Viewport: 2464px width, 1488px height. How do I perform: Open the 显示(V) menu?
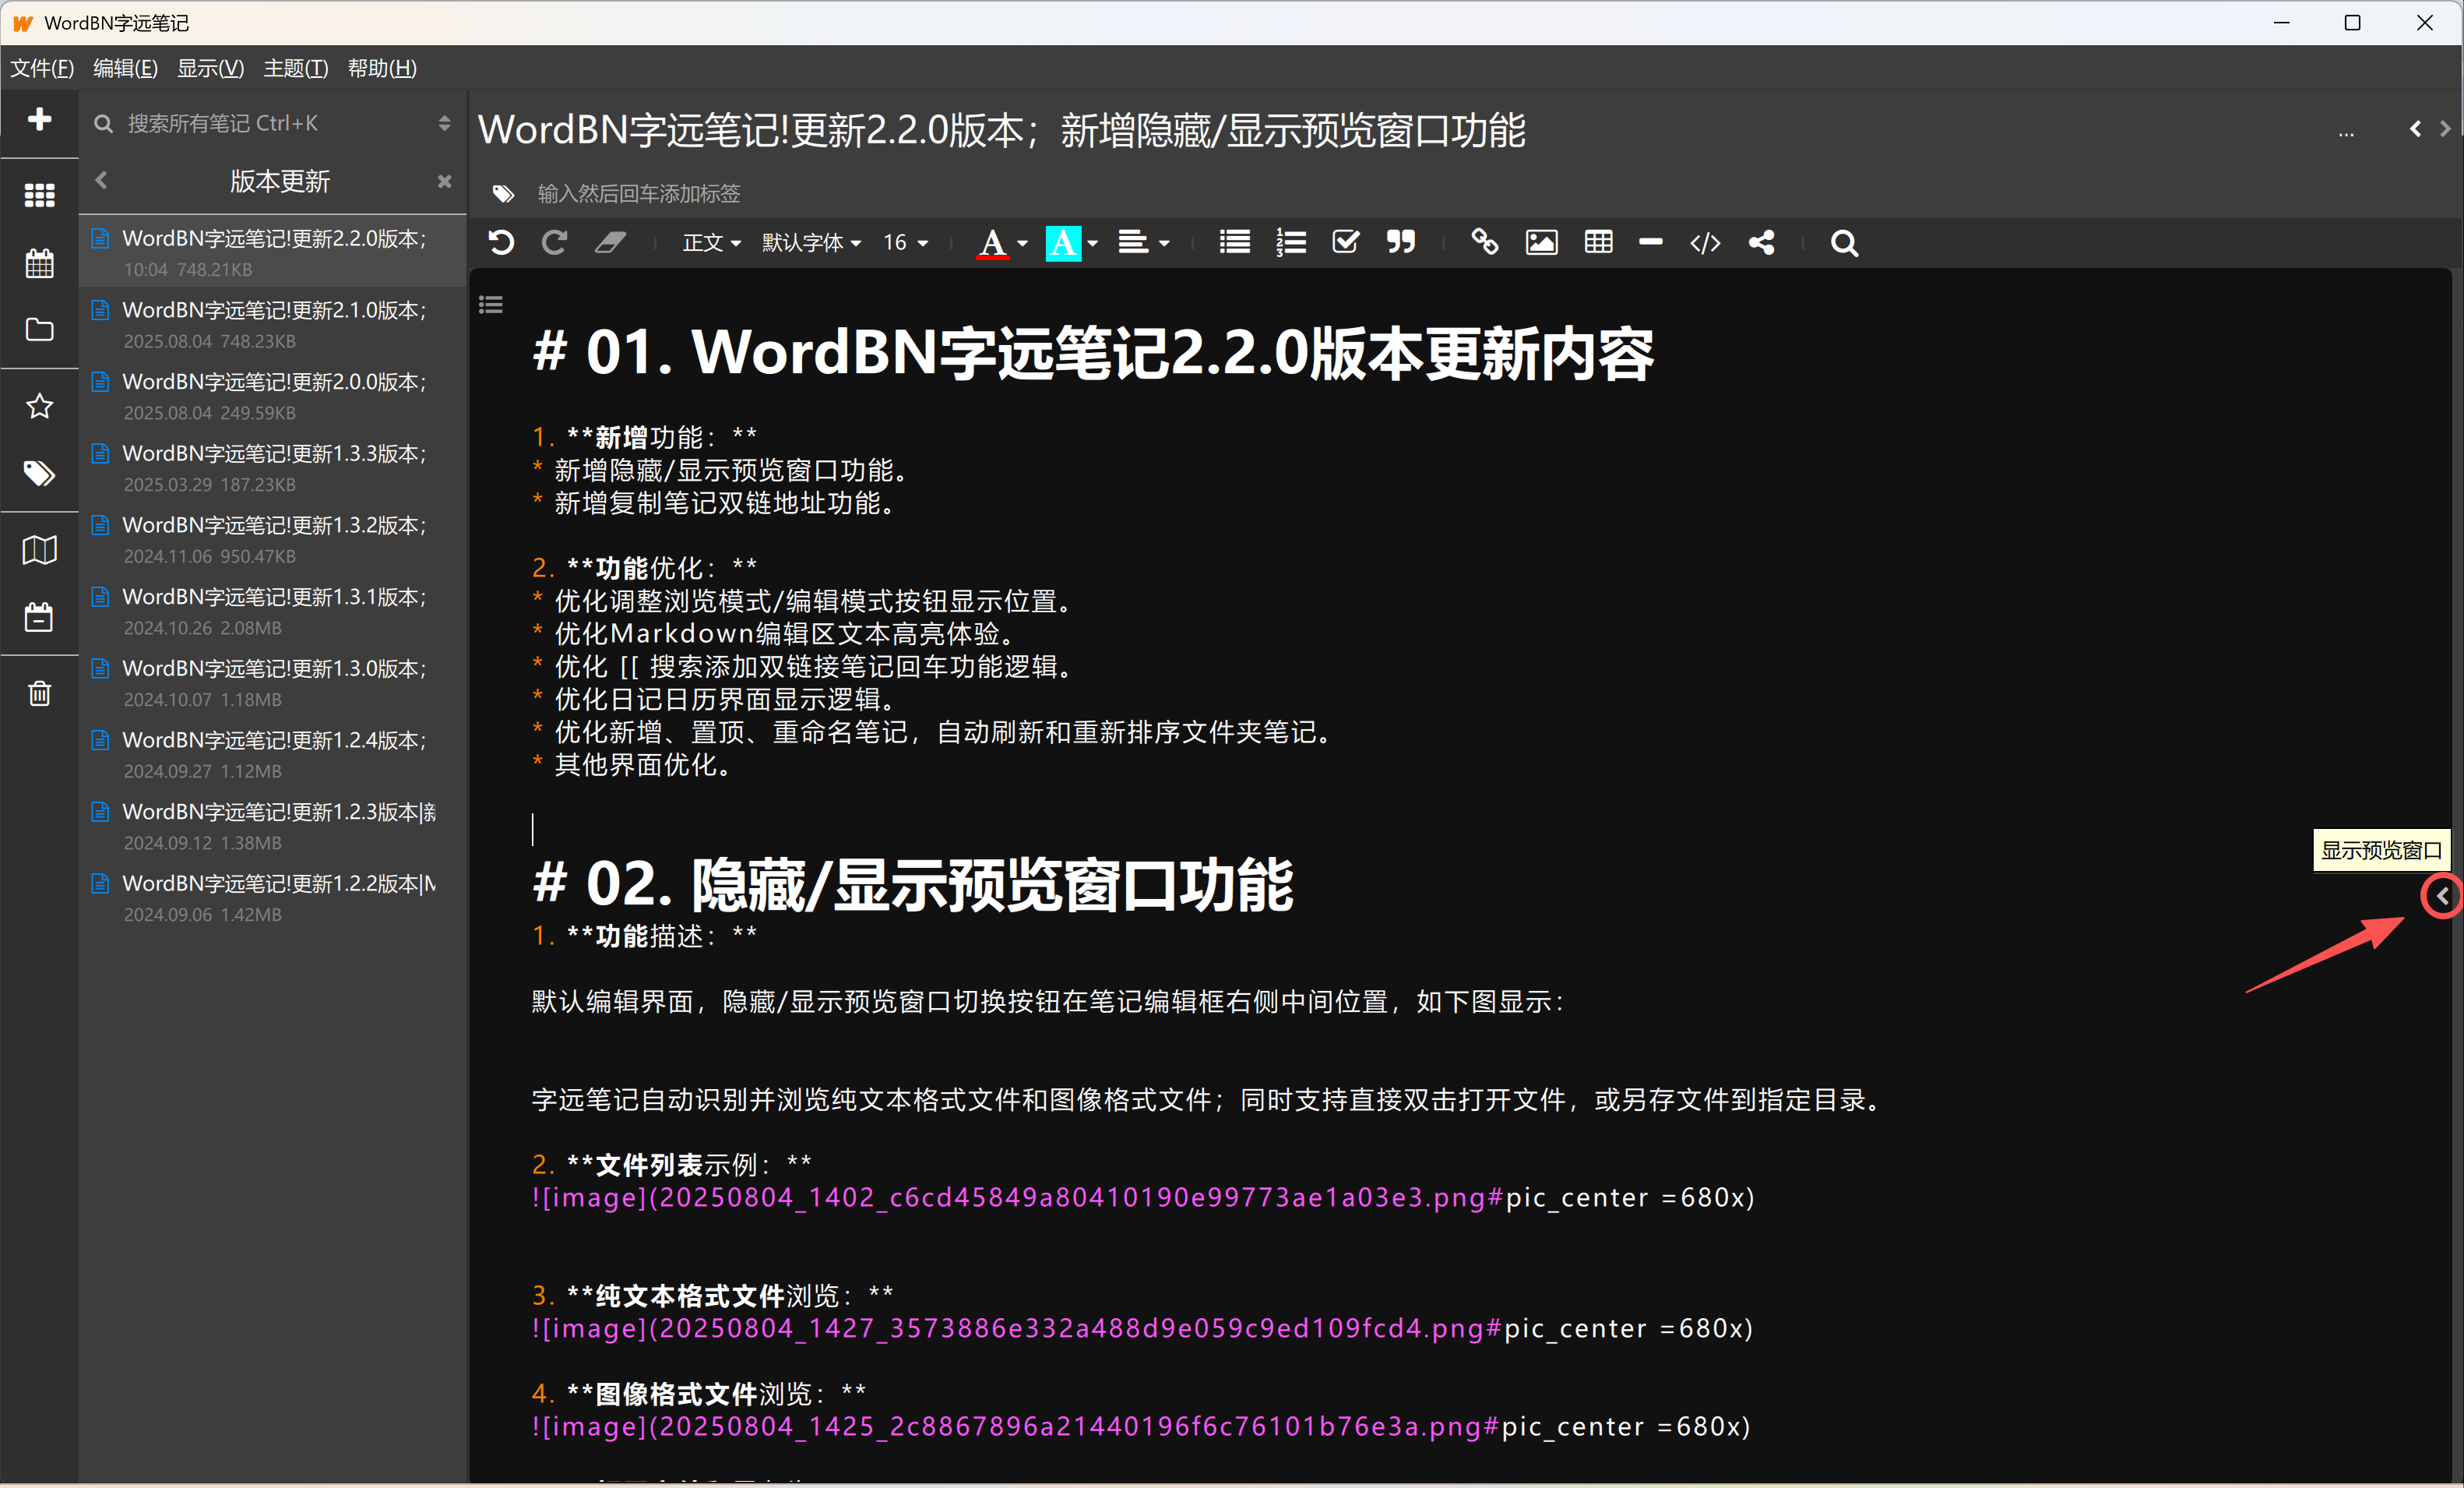point(210,68)
